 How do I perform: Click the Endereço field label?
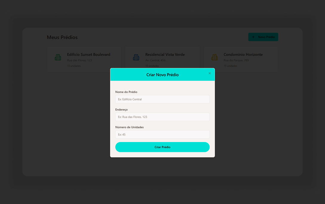[121, 109]
